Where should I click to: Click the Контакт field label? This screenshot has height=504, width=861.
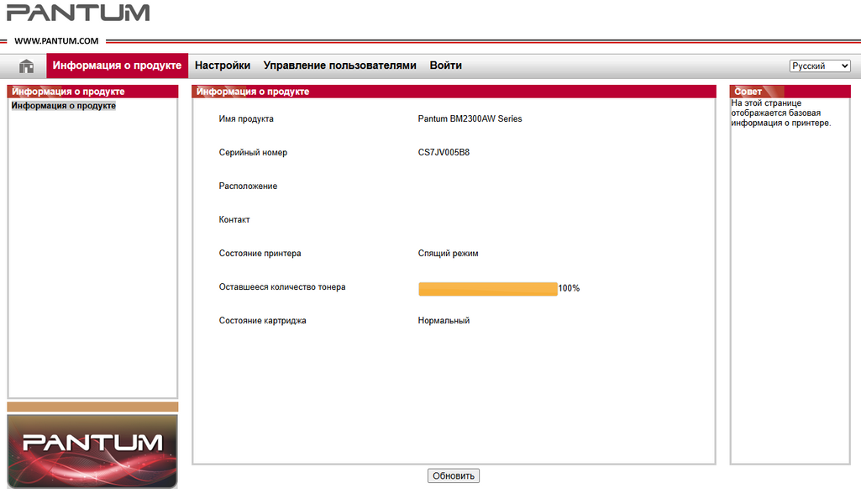pyautogui.click(x=234, y=220)
